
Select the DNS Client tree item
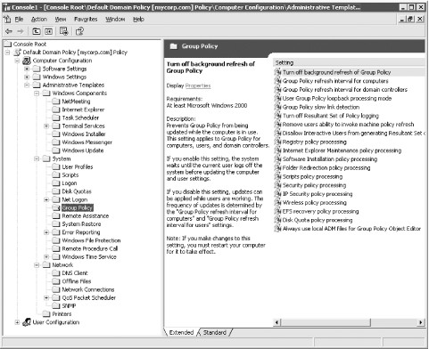click(75, 273)
